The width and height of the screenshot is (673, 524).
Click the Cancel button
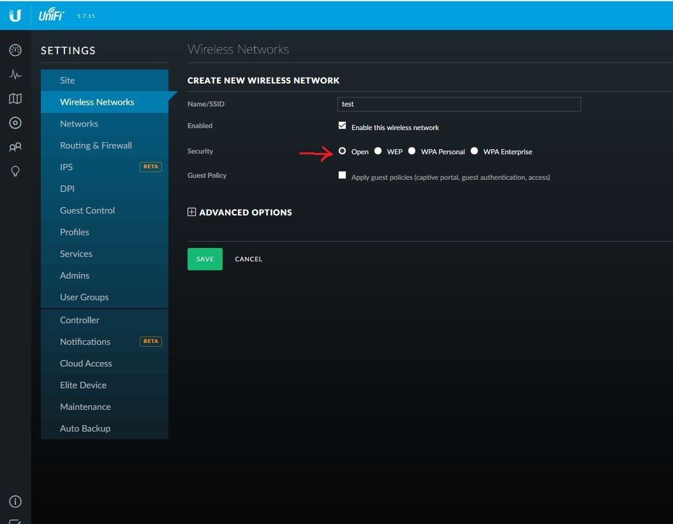(248, 259)
